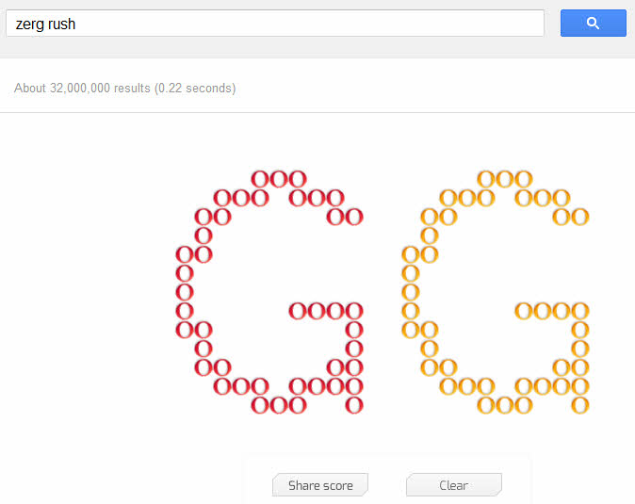Click the middle O in red G's bottom row
The image size is (635, 504).
[x=279, y=405]
